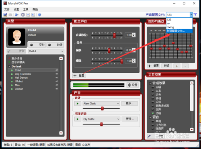
Task: Play the City Traffic background sound
Action: [x=78, y=119]
